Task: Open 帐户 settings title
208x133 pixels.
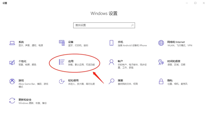Action: point(120,61)
